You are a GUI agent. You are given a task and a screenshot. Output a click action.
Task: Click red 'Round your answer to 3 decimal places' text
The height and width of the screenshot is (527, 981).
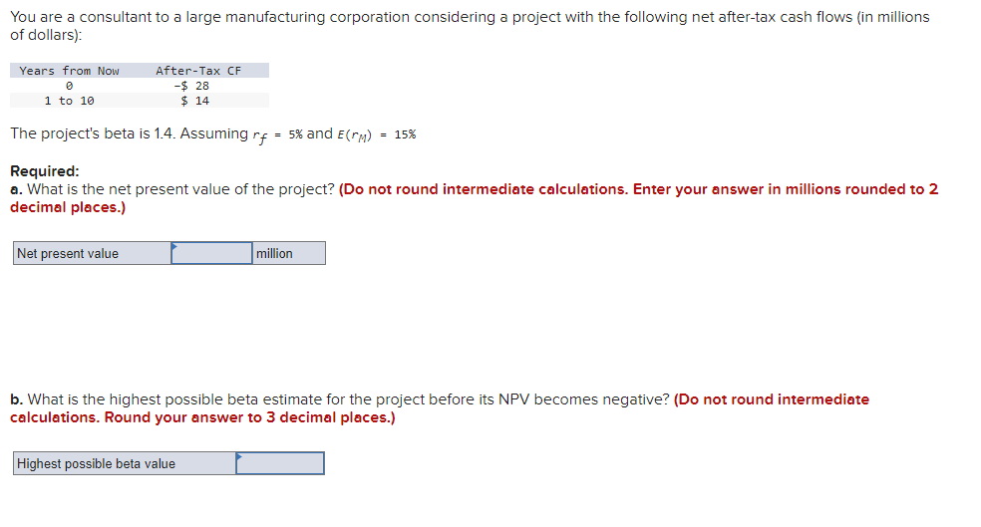[x=249, y=417]
